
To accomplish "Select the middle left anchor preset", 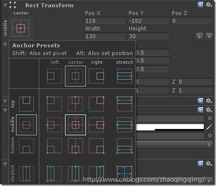I will pos(54,125).
